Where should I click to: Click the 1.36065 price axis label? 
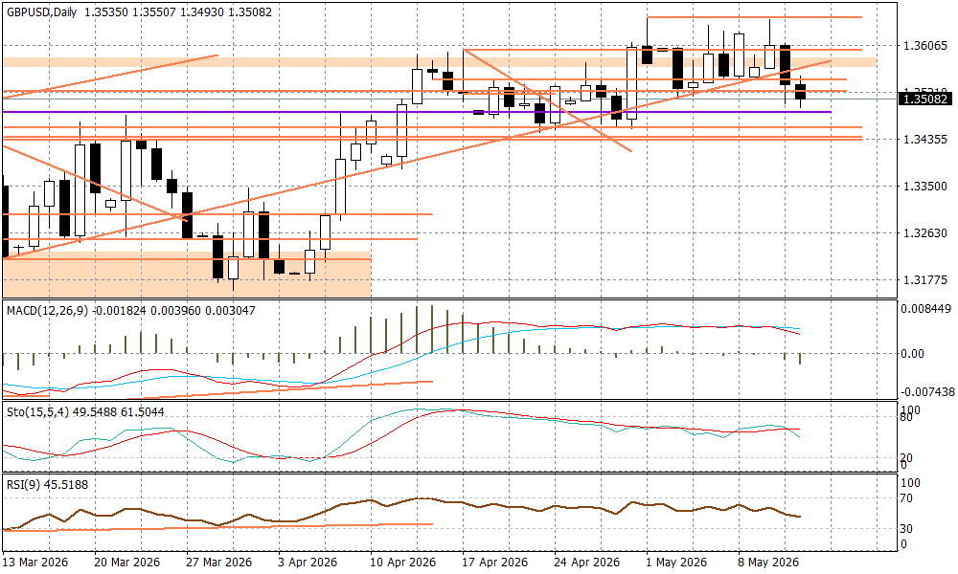tap(925, 46)
